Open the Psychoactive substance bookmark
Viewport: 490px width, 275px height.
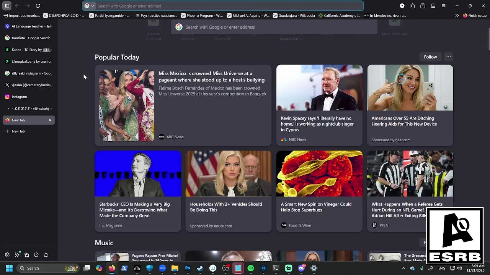[156, 16]
